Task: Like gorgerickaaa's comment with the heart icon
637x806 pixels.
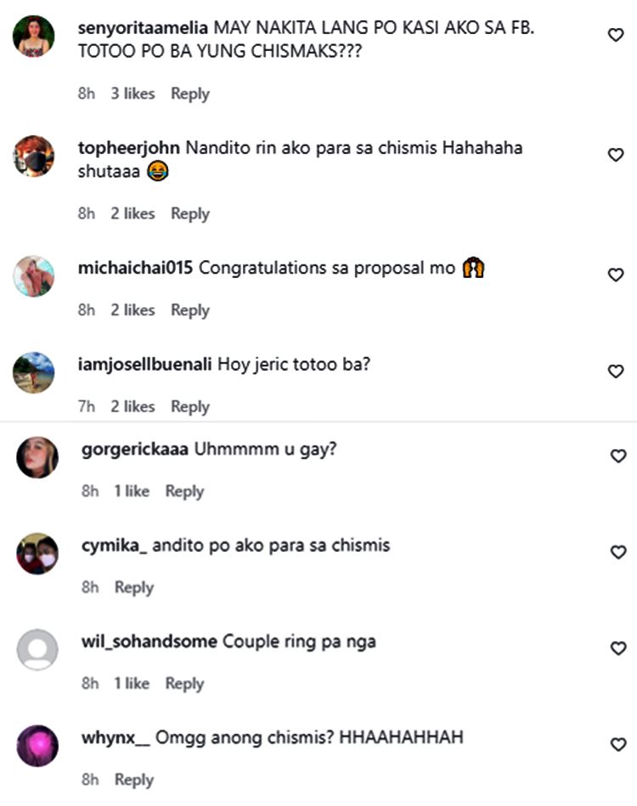Action: click(618, 456)
